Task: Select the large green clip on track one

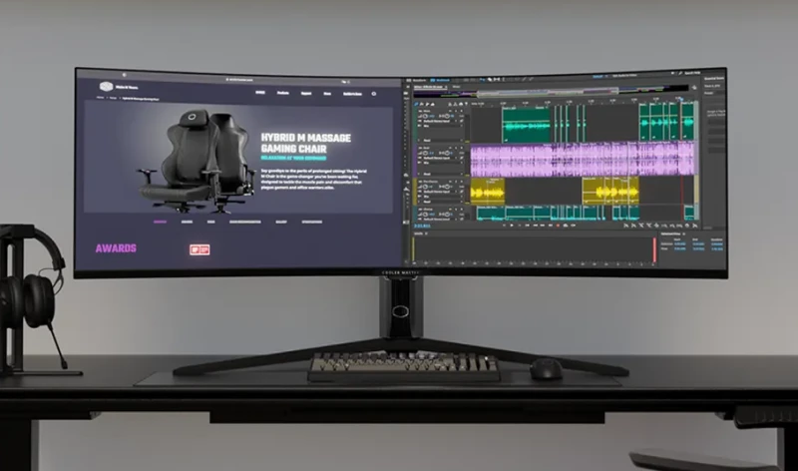Action: pyautogui.click(x=527, y=125)
